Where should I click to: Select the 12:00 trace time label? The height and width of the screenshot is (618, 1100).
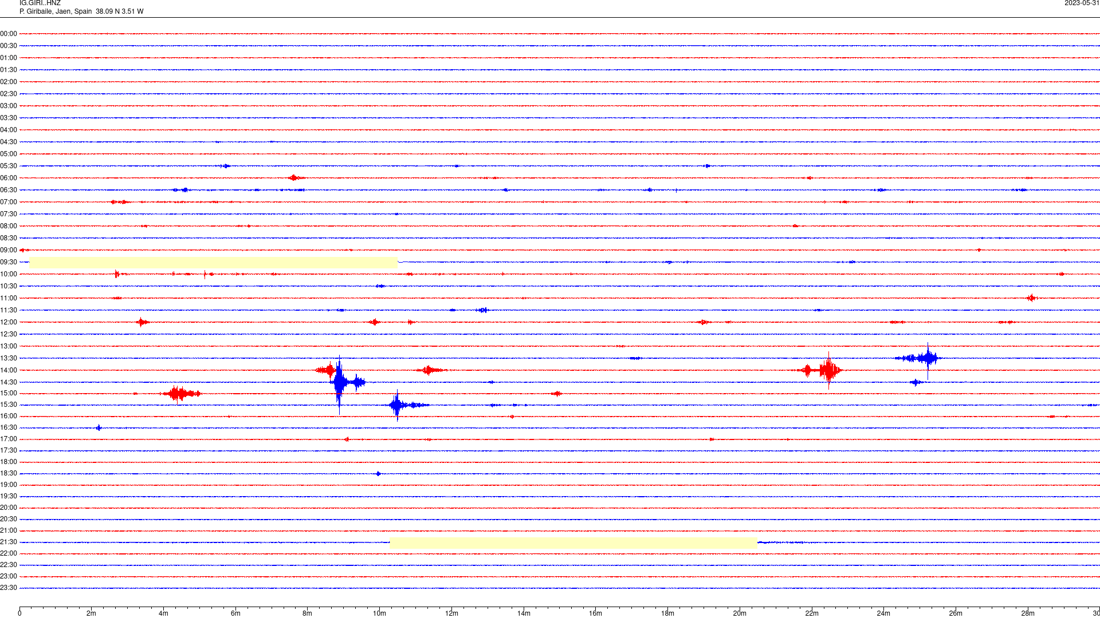[x=9, y=322]
